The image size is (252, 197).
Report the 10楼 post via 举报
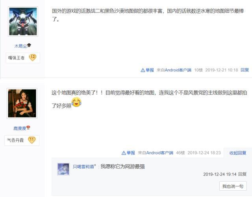[x=147, y=70]
